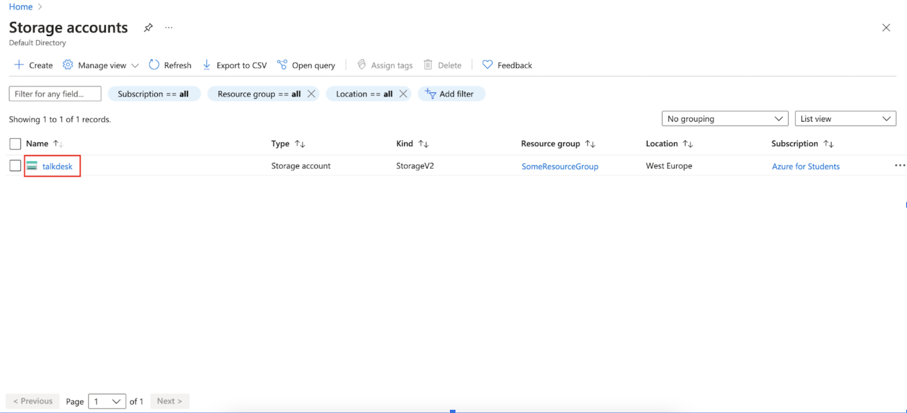Open the talkdesk storage account
Screen dimensions: 907x413
coord(57,166)
